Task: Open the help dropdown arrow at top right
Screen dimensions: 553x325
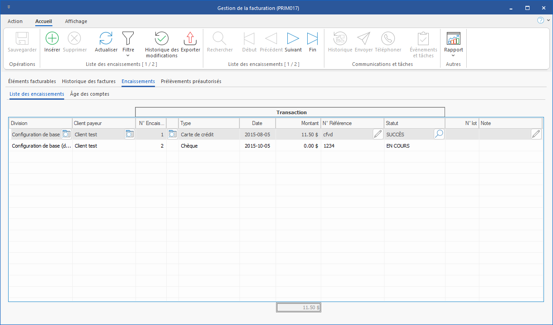Action: point(548,20)
